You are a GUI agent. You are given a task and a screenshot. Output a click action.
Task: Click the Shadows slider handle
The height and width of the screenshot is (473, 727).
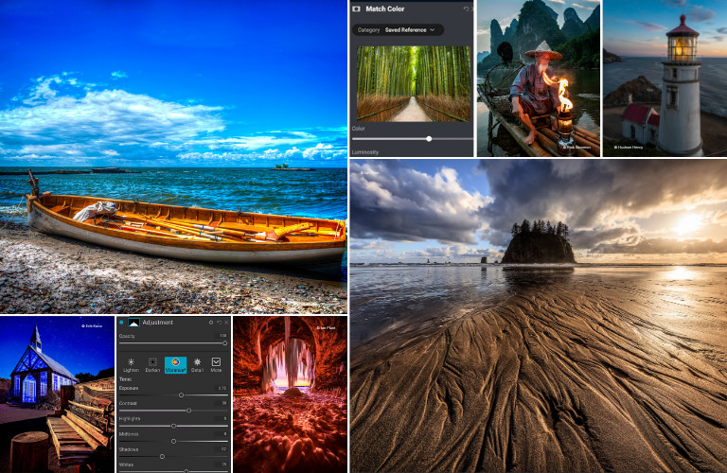coord(162,456)
